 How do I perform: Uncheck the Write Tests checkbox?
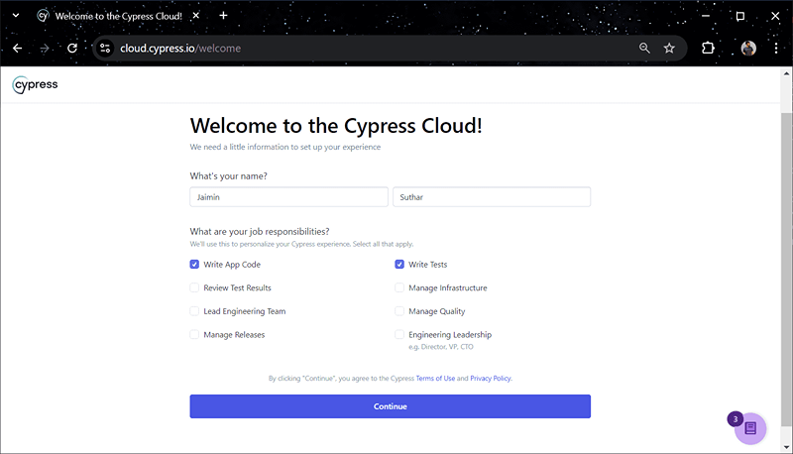pos(399,264)
